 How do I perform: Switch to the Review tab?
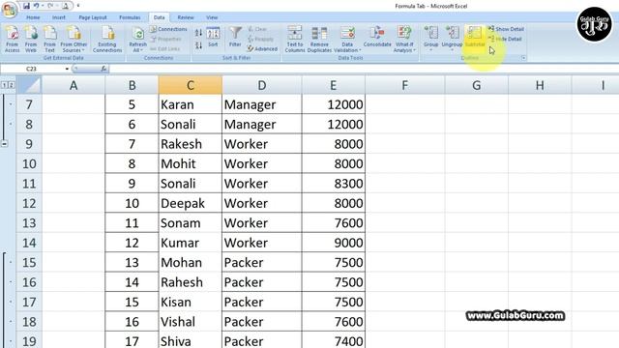(x=186, y=17)
